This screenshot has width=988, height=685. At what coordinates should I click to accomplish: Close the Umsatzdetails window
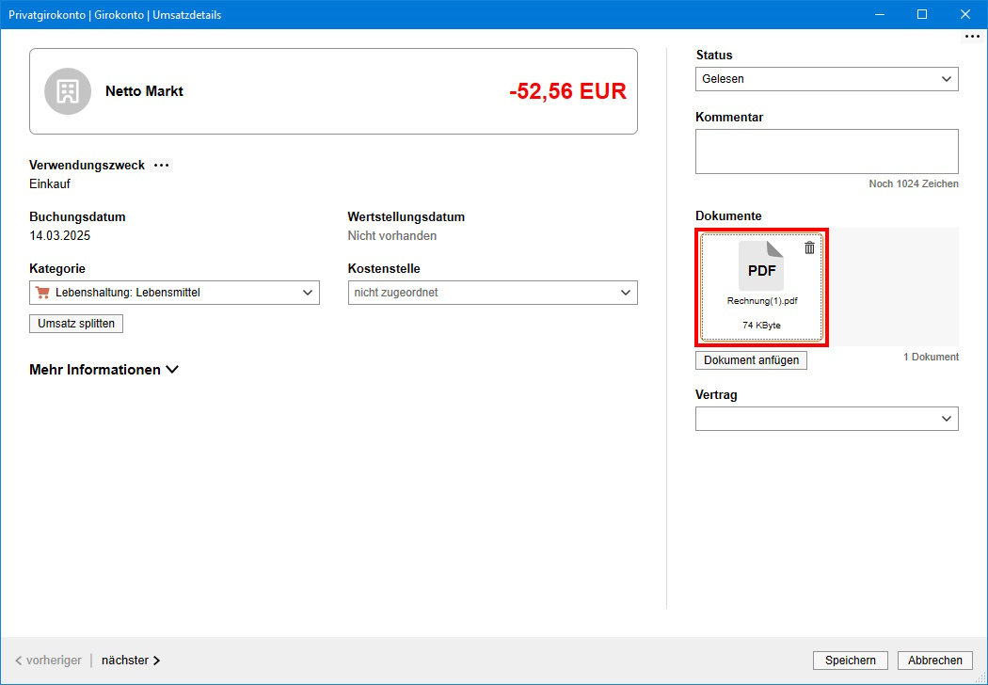coord(965,14)
